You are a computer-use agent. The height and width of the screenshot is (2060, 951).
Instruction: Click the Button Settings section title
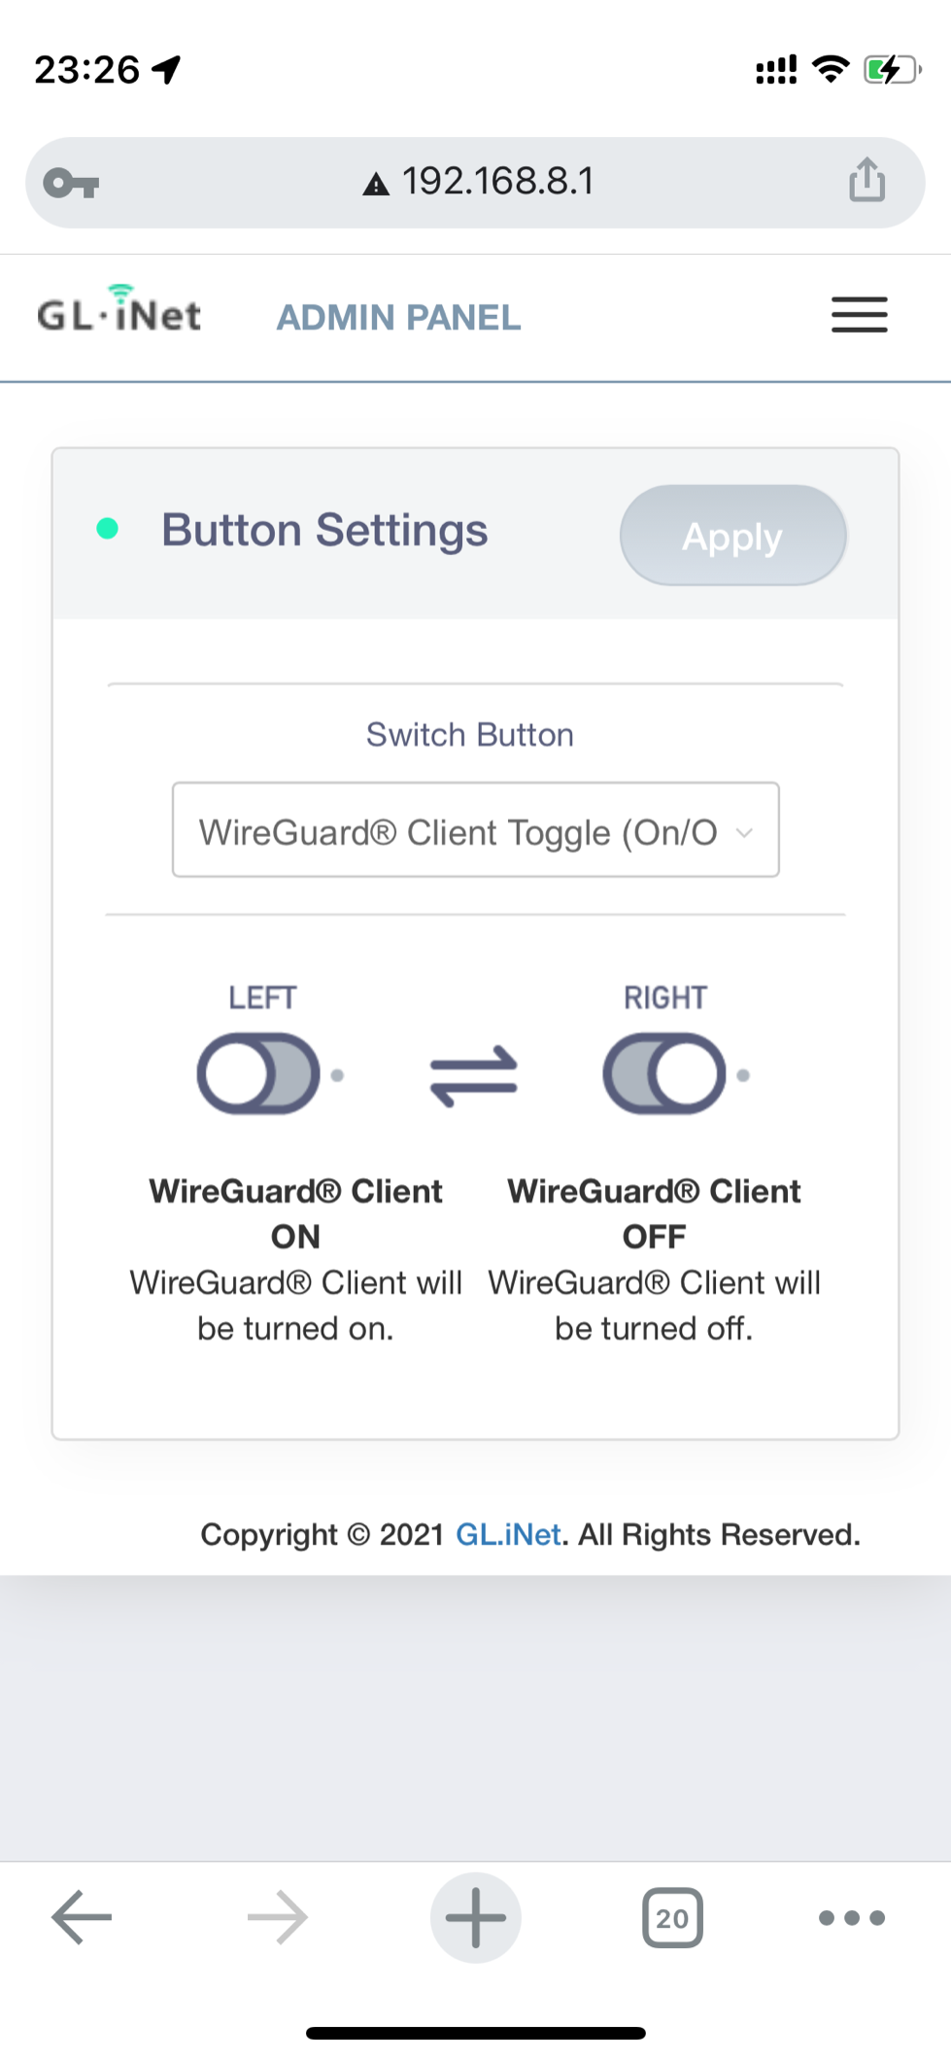tap(324, 531)
